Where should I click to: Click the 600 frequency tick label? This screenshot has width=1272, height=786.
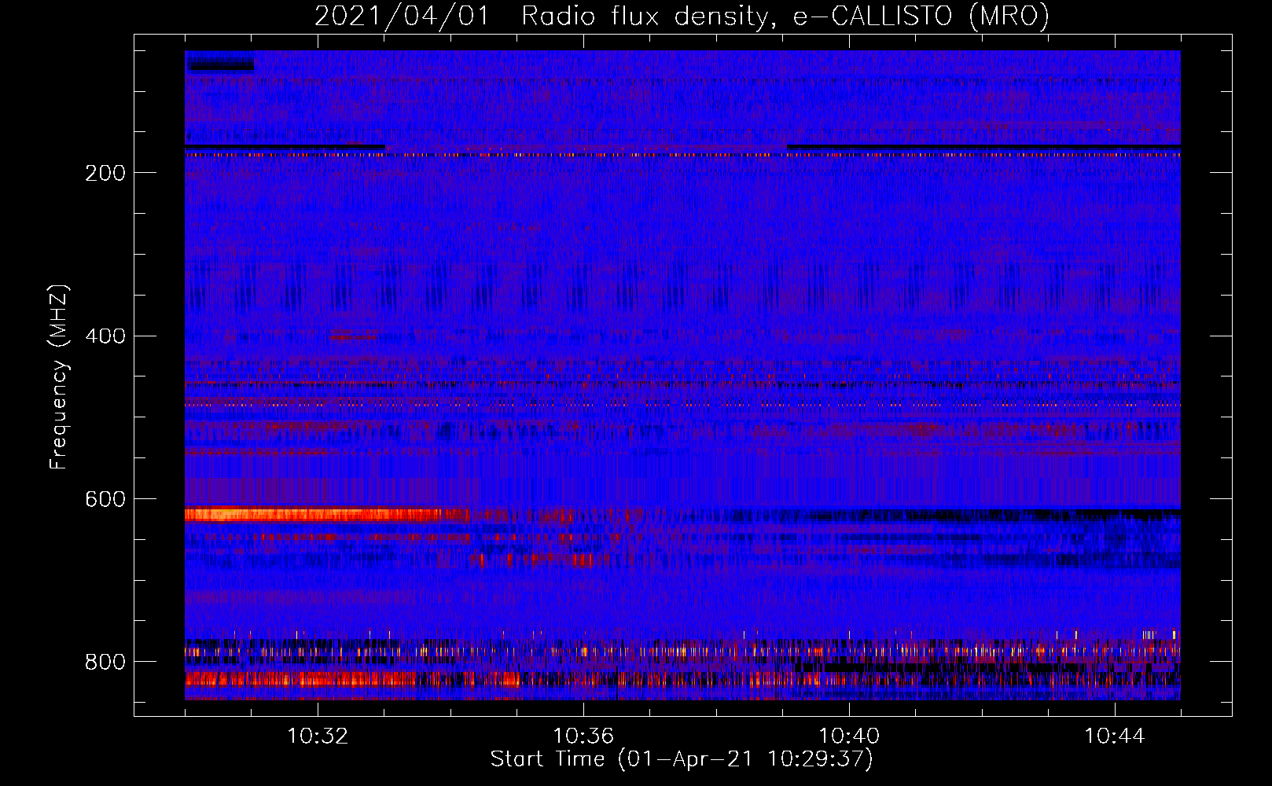pos(105,500)
